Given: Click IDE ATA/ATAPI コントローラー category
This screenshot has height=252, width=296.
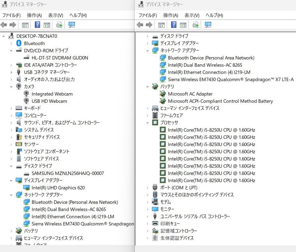Looking at the screenshot, I should [x=50, y=65].
